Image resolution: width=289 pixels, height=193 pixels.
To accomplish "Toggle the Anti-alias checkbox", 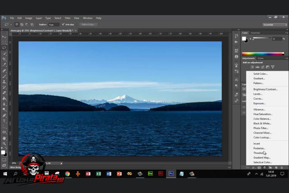I will pos(63,24).
